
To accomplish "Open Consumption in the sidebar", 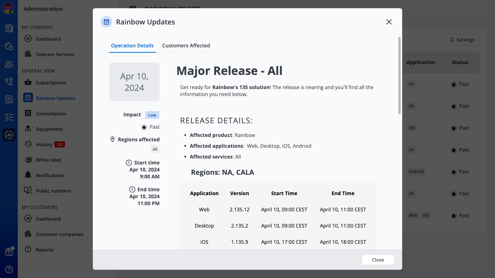I will pos(51,114).
